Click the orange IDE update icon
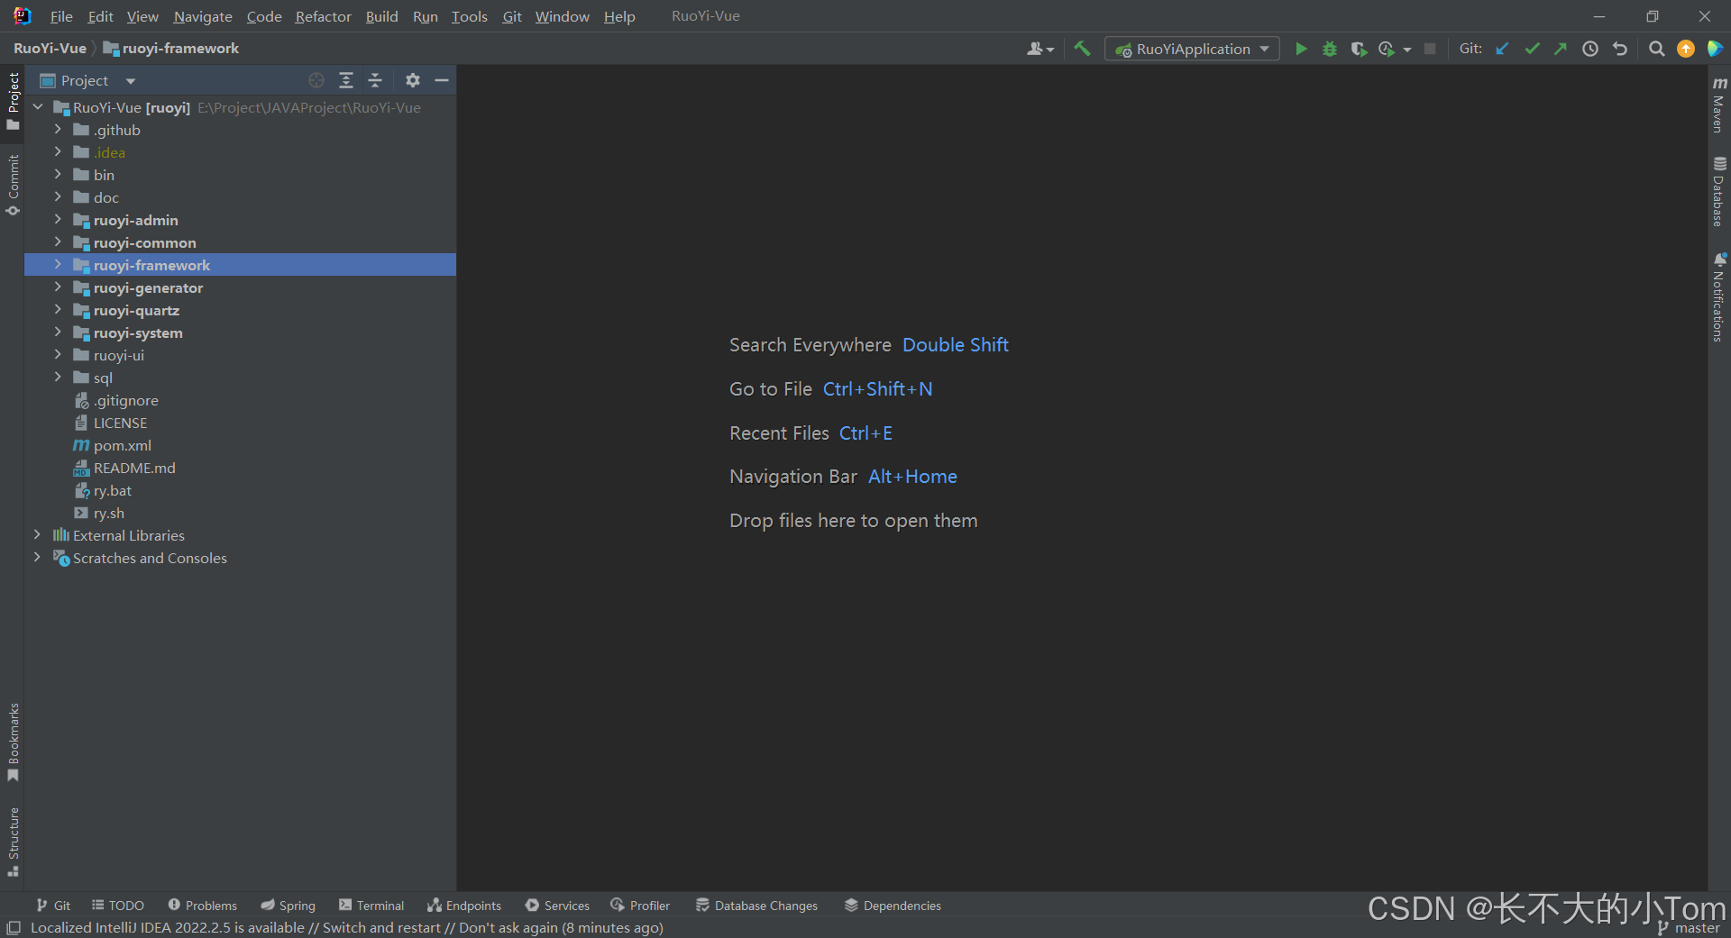This screenshot has height=938, width=1731. tap(1686, 49)
